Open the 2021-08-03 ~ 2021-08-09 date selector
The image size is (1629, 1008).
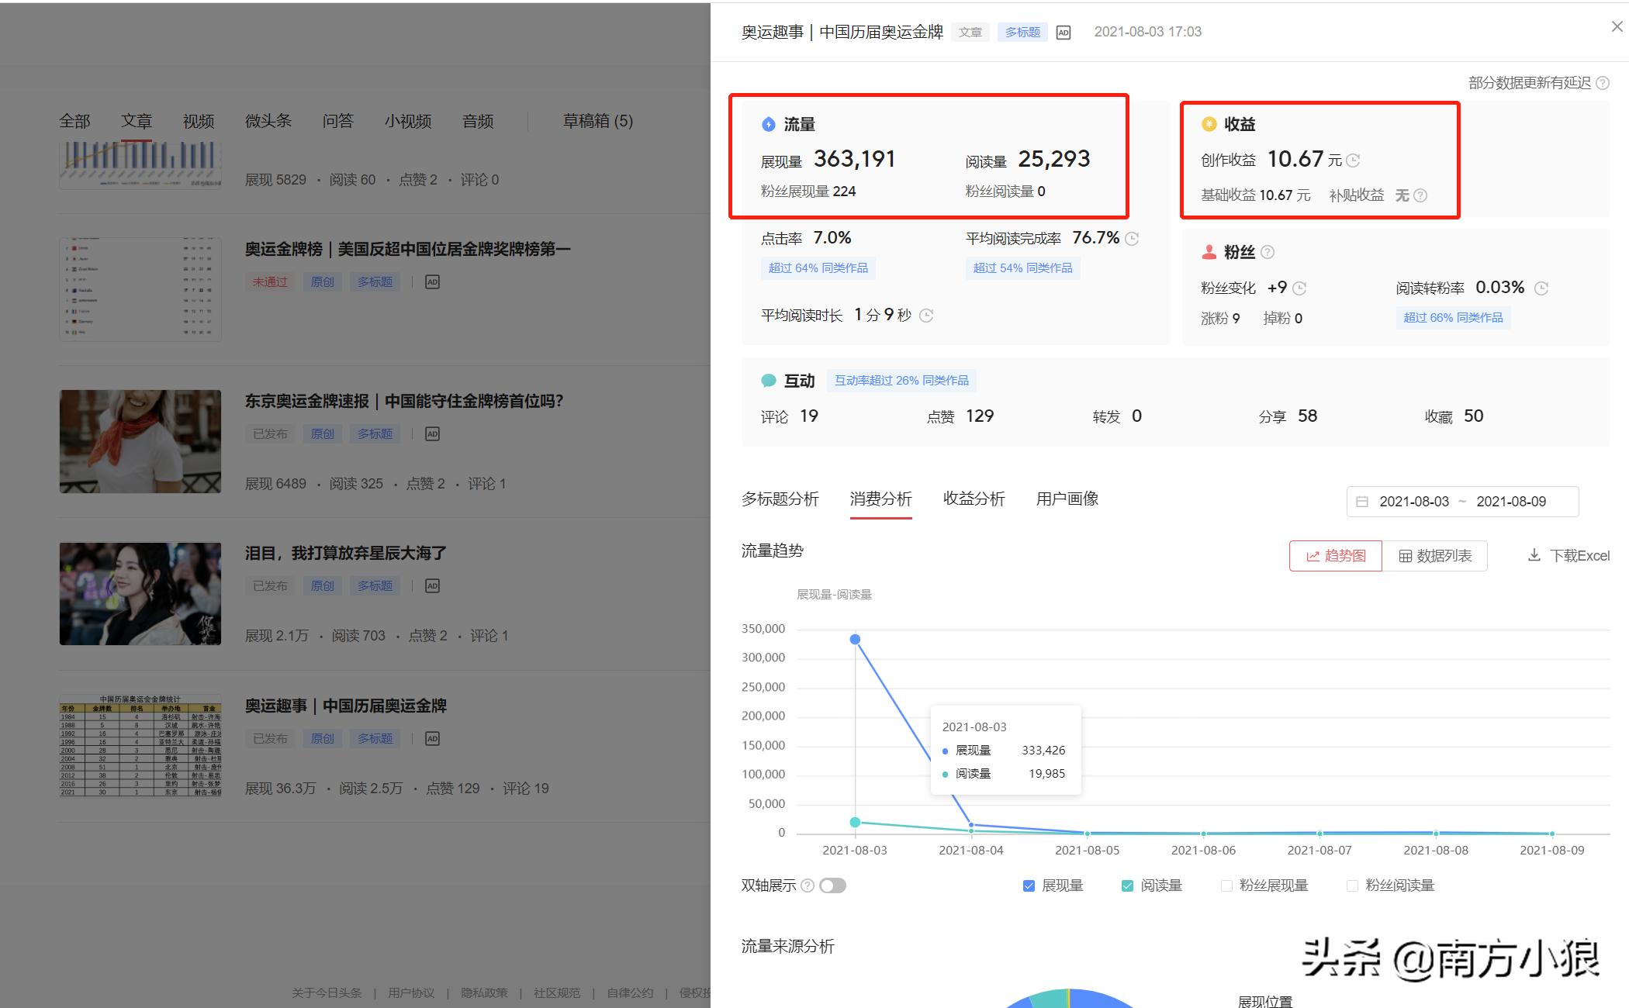(1461, 502)
